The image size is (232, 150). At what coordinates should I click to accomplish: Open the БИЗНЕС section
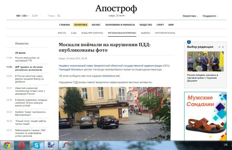click(96, 25)
